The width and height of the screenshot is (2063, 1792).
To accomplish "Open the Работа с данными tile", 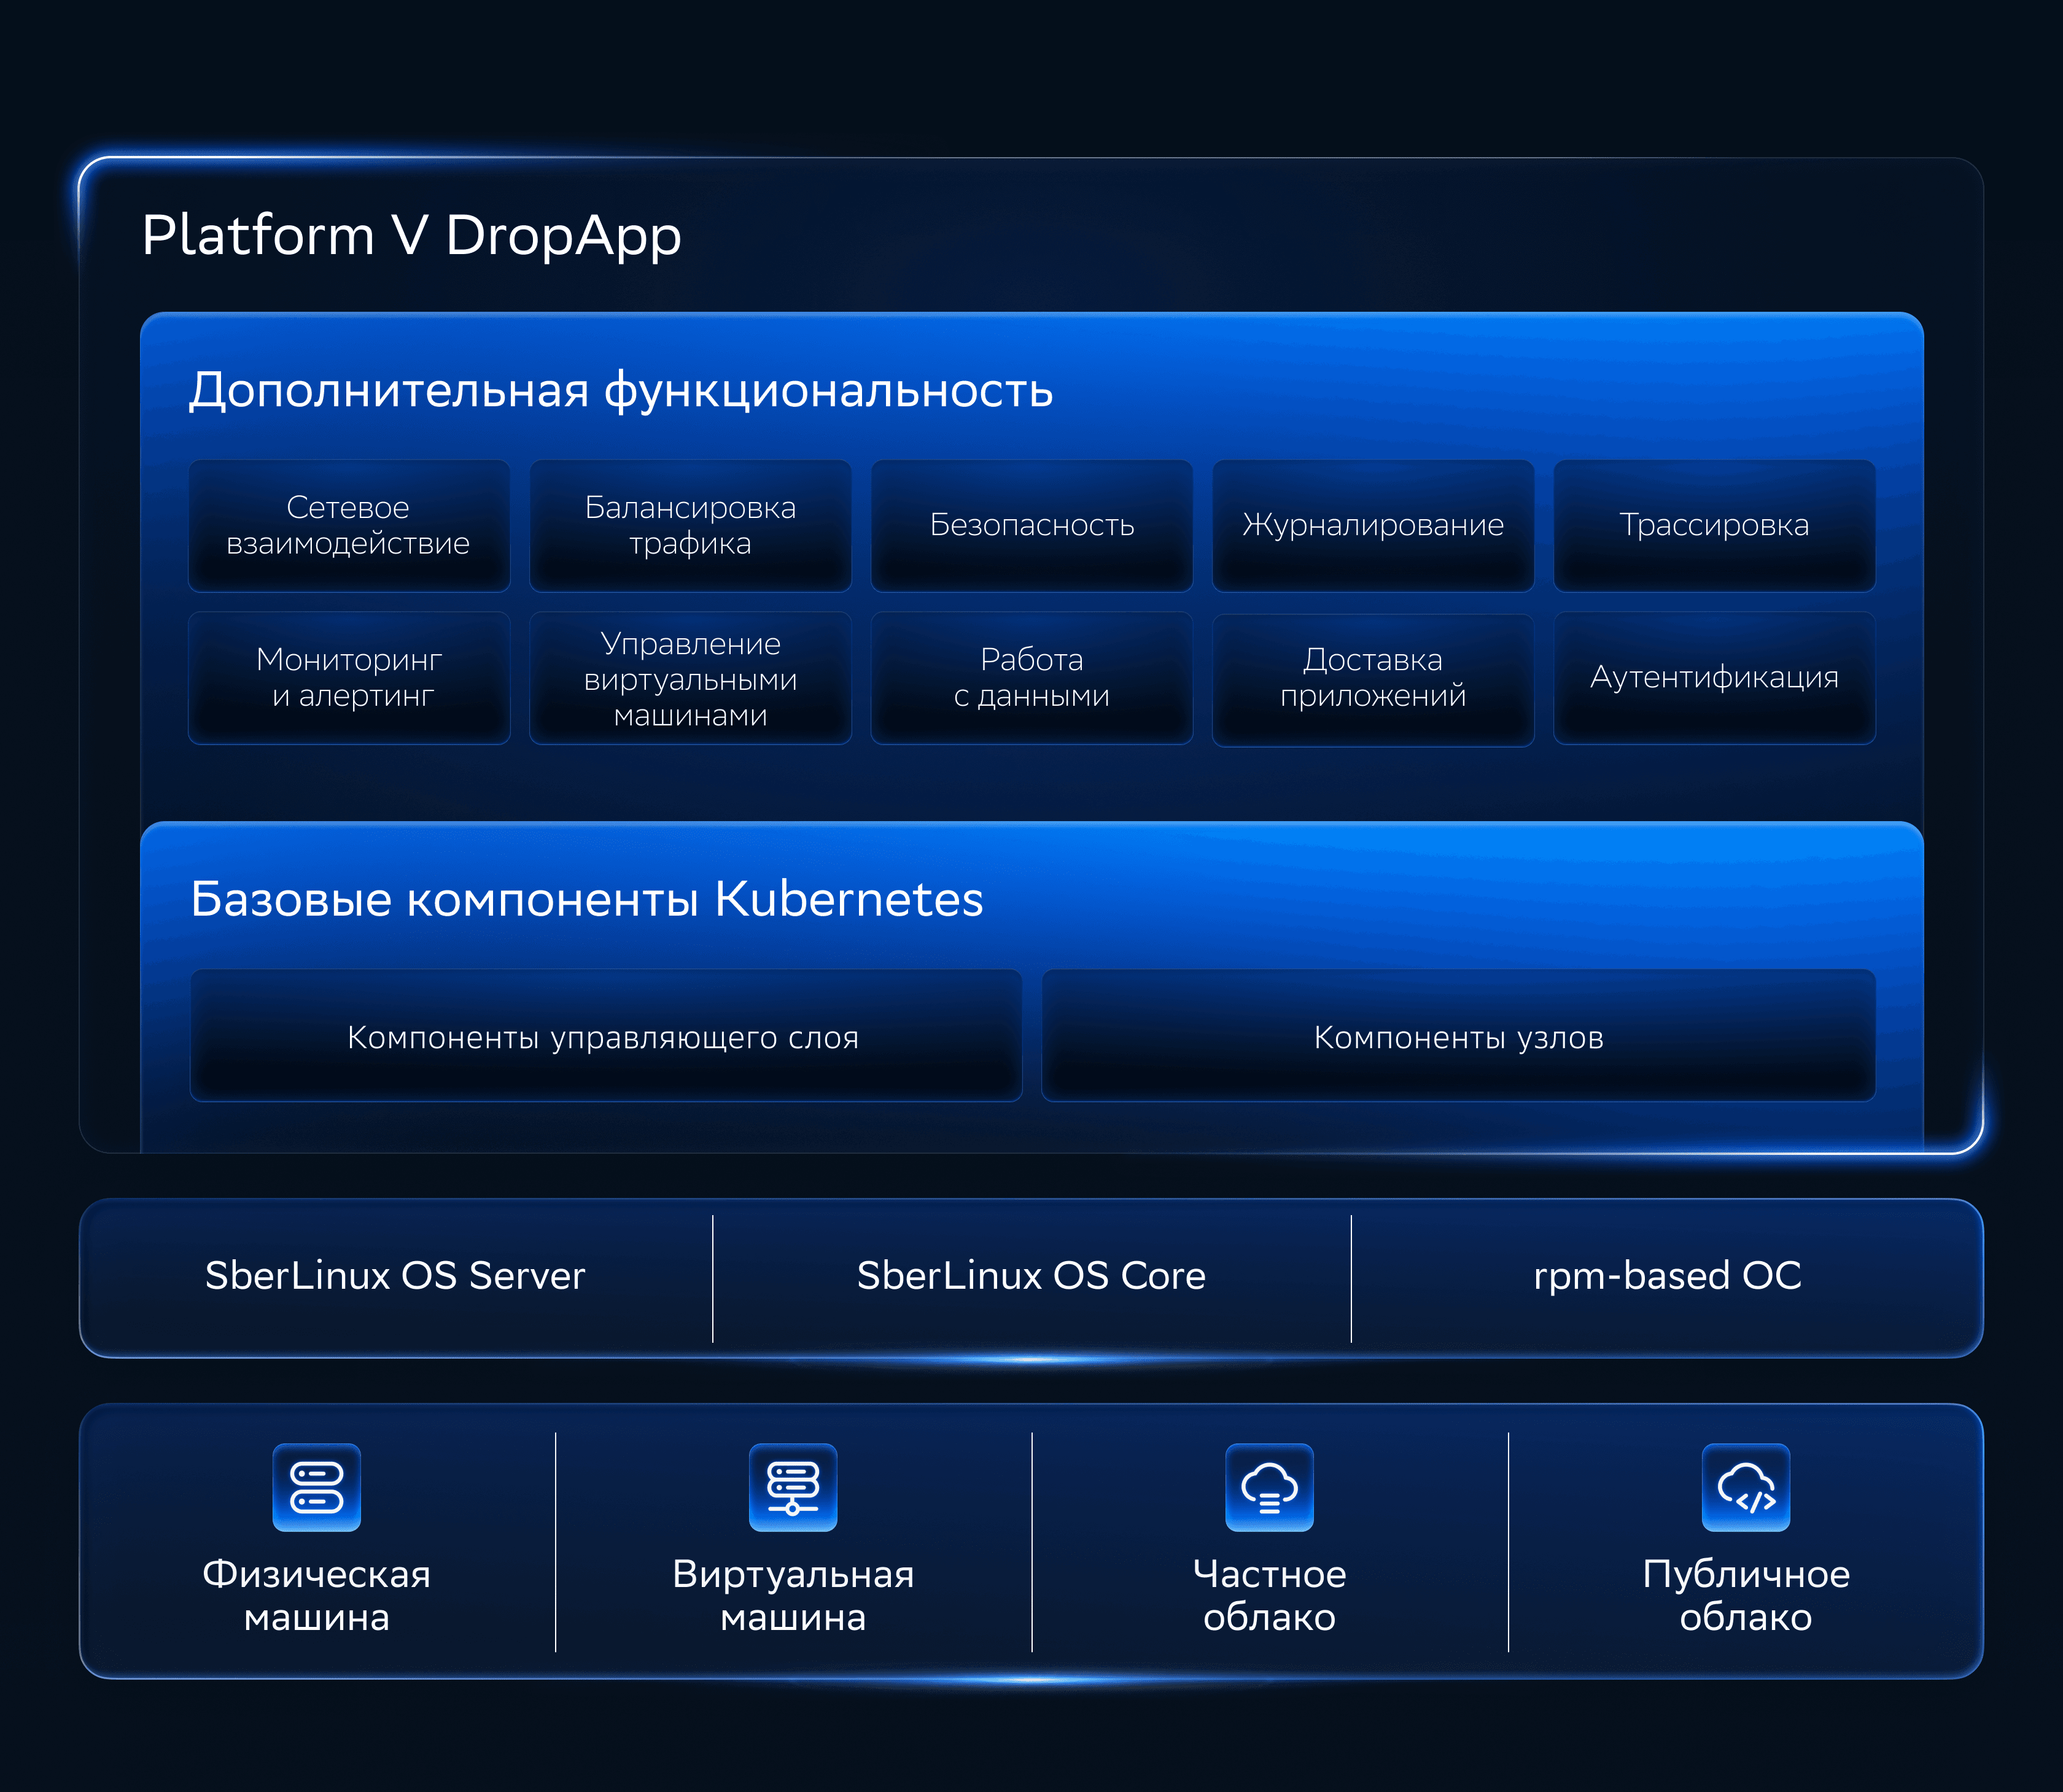I will click(x=1031, y=678).
